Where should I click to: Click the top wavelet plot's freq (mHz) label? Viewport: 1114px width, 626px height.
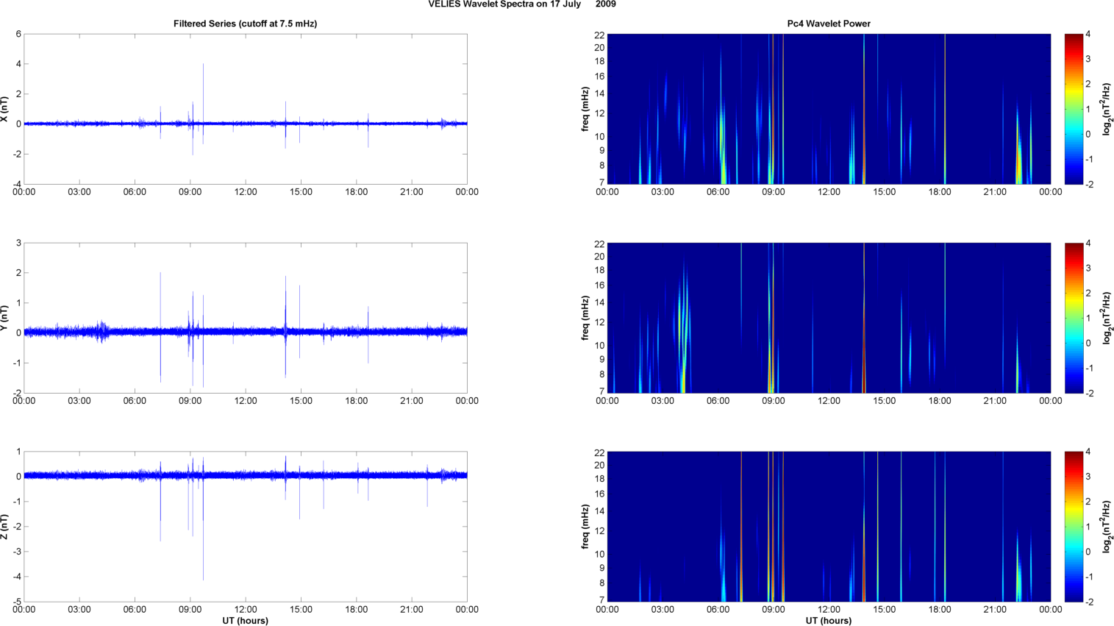pos(585,109)
